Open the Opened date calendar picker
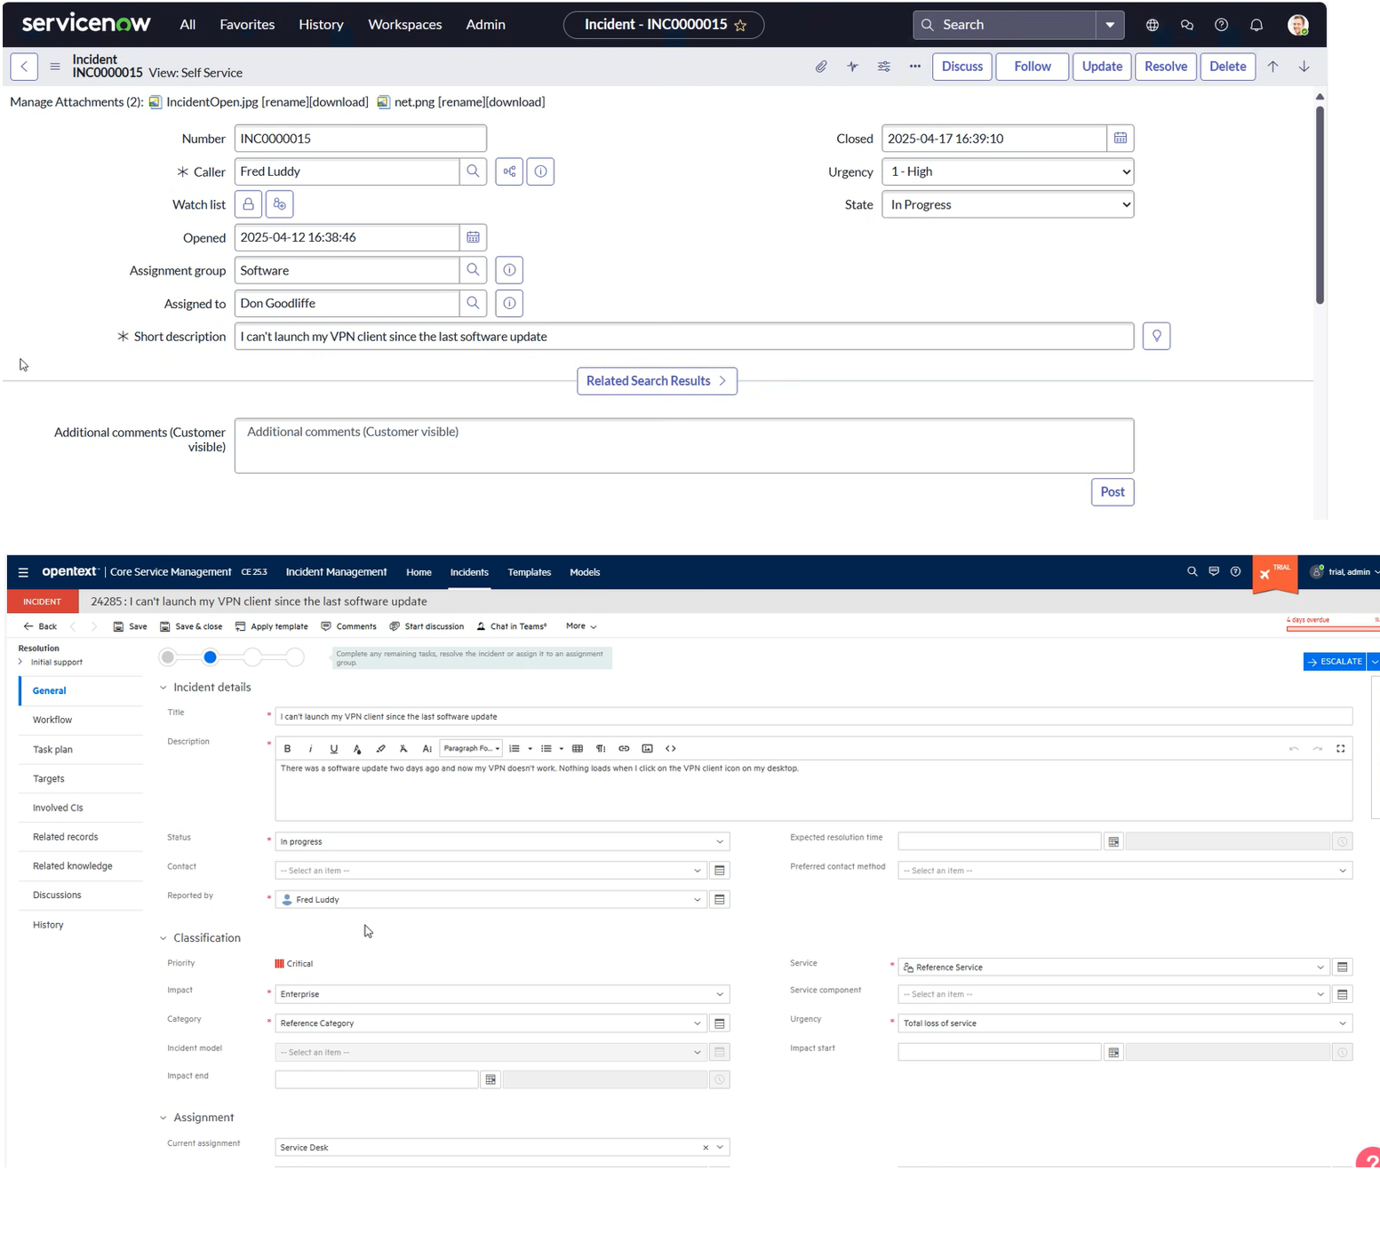1380x1242 pixels. click(473, 237)
